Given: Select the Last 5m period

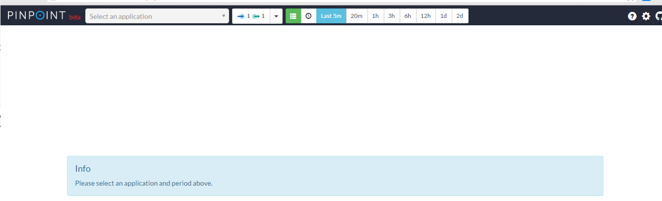Looking at the screenshot, I should [x=331, y=16].
